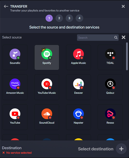This screenshot has height=158, width=129.
Task: Pick Apple Music as source
Action: 78,57
